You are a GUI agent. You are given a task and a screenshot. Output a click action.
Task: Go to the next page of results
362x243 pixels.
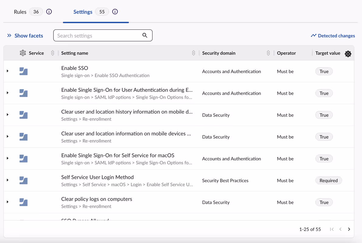point(349,229)
